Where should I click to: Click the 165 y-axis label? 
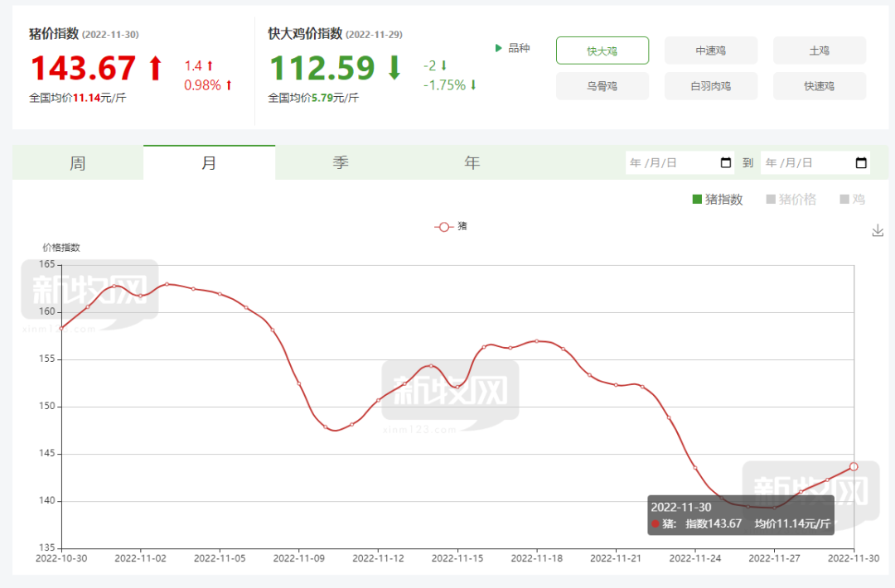tap(46, 264)
